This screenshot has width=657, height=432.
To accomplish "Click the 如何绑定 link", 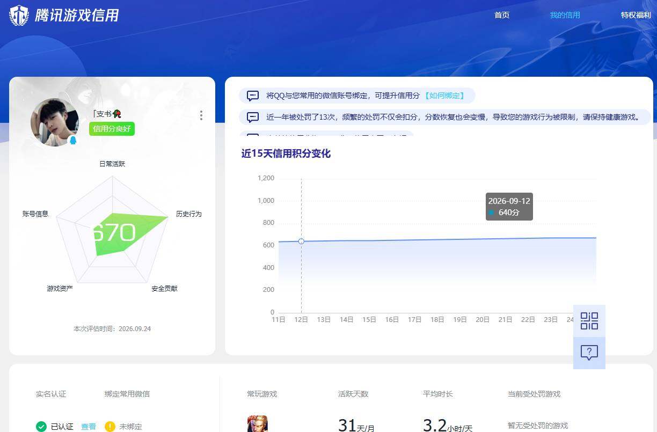I will pyautogui.click(x=444, y=96).
